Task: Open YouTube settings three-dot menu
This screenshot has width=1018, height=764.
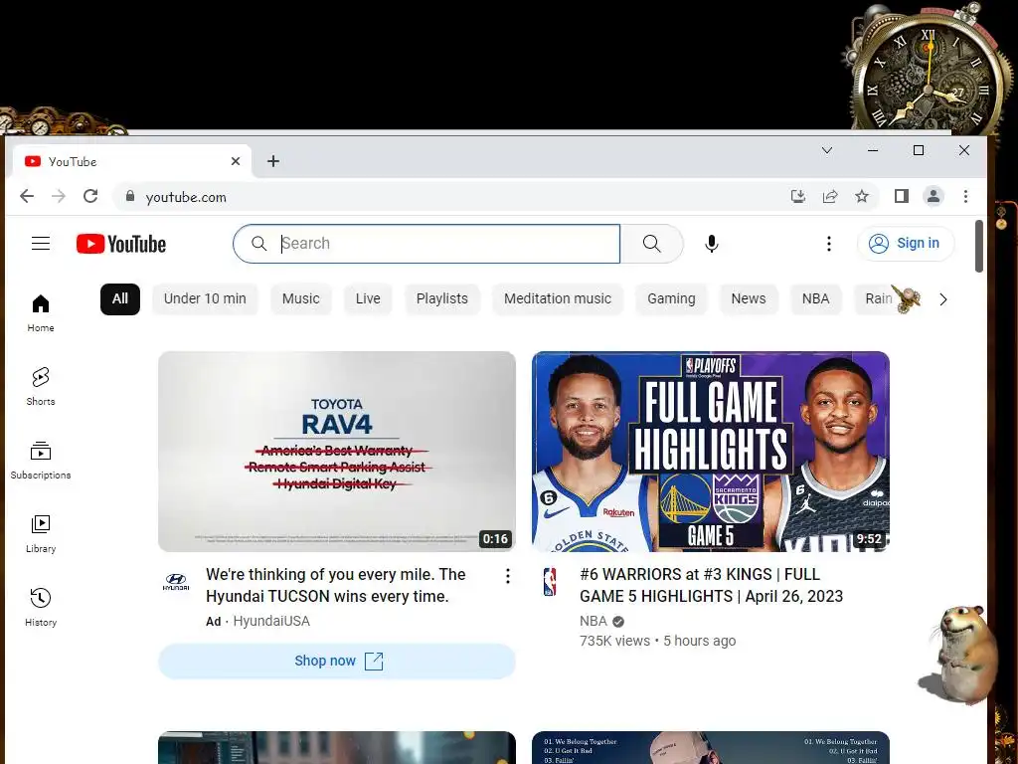Action: tap(828, 244)
